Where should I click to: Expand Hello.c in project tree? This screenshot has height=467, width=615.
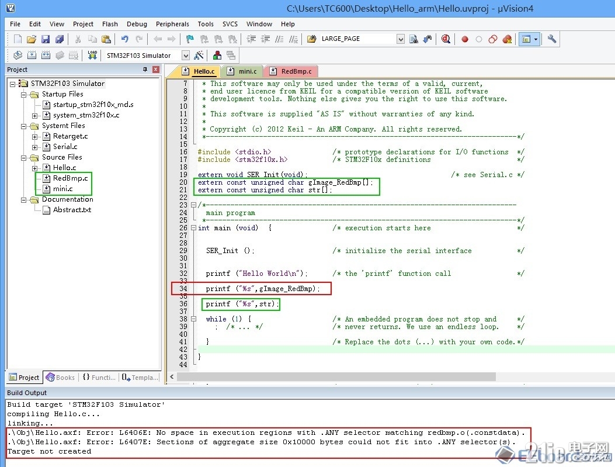(x=34, y=168)
